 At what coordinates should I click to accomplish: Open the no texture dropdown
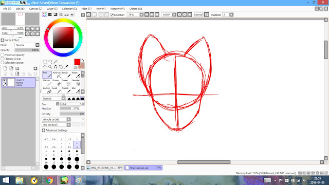pos(56,125)
